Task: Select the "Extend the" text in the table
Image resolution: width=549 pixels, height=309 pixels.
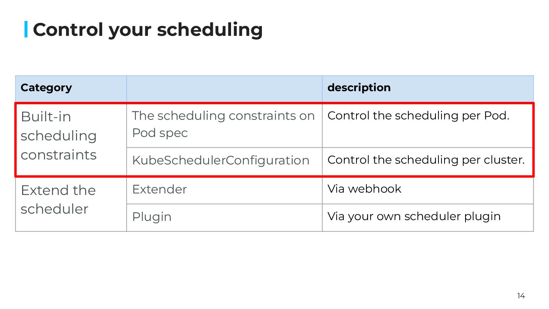Action: pyautogui.click(x=58, y=190)
